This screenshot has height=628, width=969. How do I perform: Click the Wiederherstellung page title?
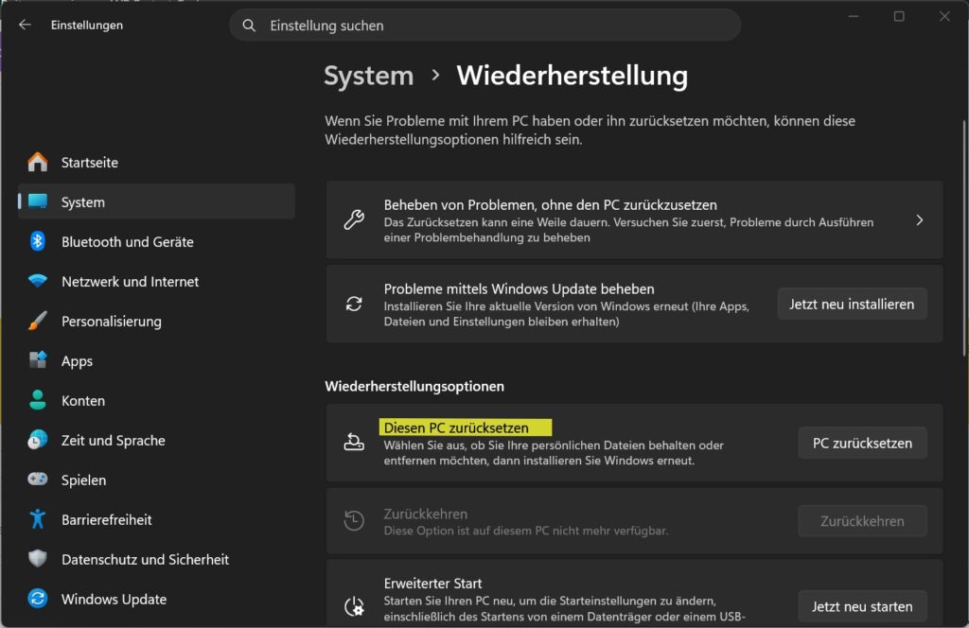[573, 76]
